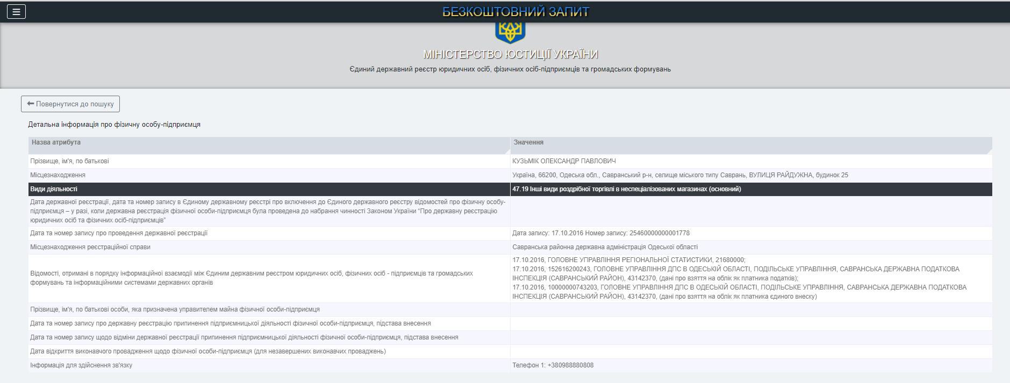Click the Ukrainian coat of arms emblem
The height and width of the screenshot is (383, 1010).
pyautogui.click(x=510, y=32)
